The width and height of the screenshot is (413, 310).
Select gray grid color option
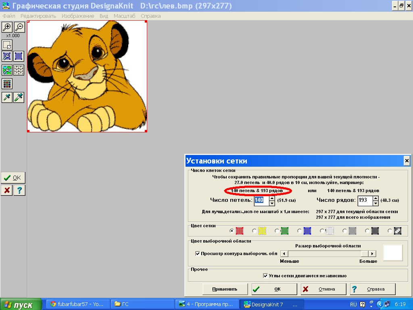345,231
